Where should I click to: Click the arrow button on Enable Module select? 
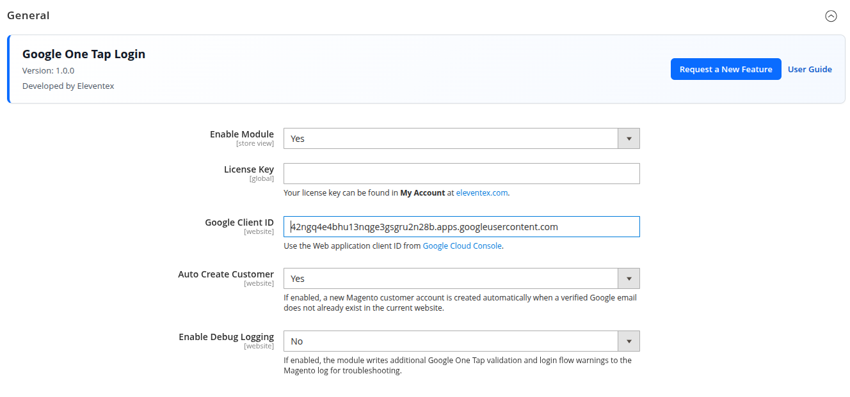tap(629, 139)
